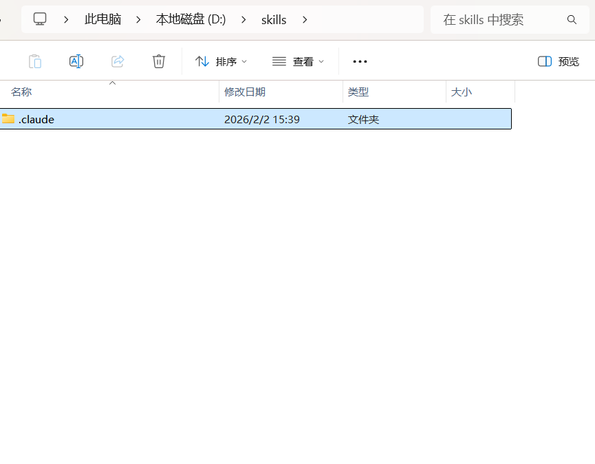Viewport: 595px width, 464px height.
Task: Click the rename icon in toolbar
Action: pos(76,61)
